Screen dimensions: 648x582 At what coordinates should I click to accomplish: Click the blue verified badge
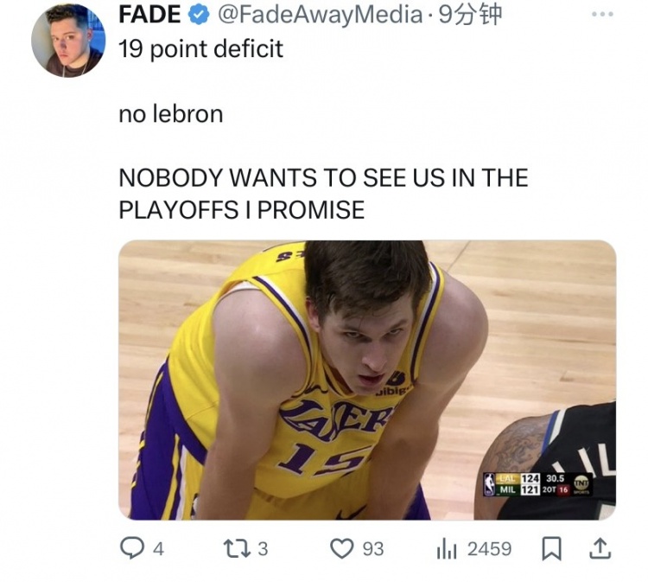[x=199, y=16]
